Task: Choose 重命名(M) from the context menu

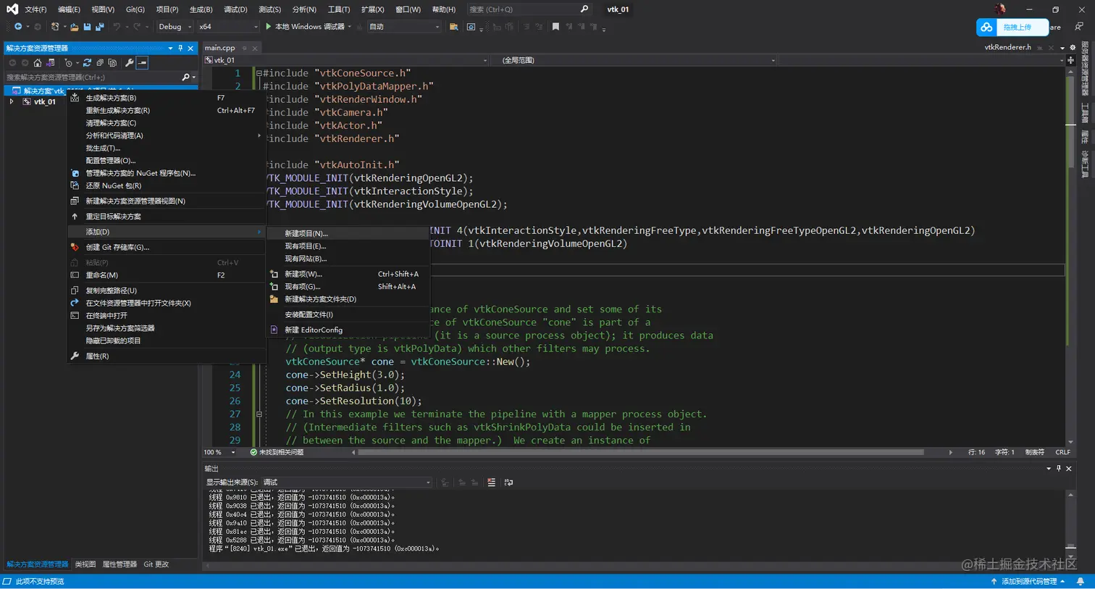Action: click(x=102, y=275)
